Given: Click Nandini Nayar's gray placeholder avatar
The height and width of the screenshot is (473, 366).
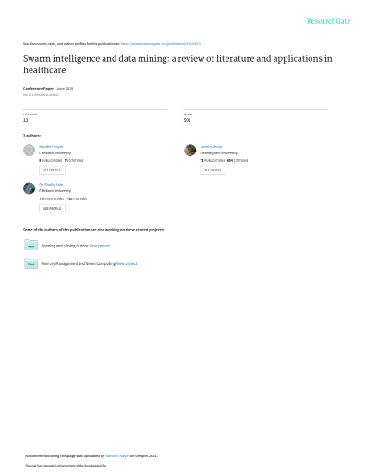Looking at the screenshot, I should tap(30, 151).
